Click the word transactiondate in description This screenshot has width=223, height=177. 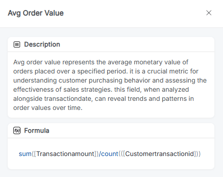[68, 99]
